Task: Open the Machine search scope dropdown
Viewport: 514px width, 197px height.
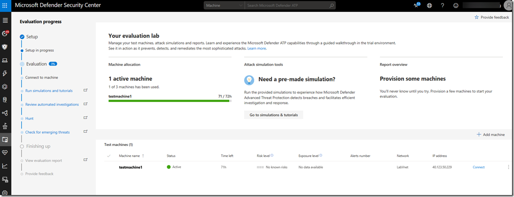Action: [224, 5]
